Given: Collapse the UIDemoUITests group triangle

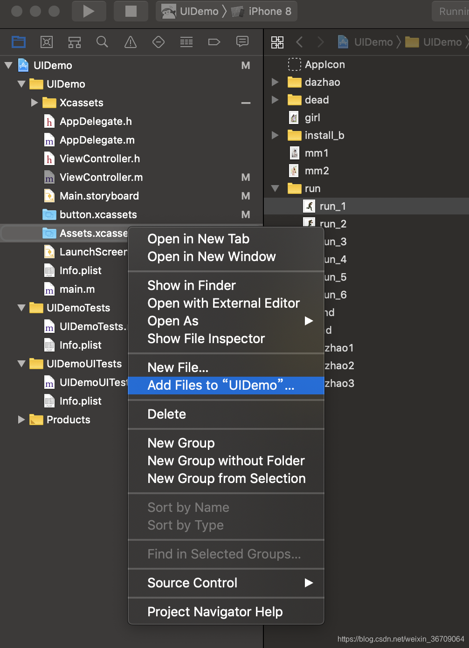Looking at the screenshot, I should point(21,364).
